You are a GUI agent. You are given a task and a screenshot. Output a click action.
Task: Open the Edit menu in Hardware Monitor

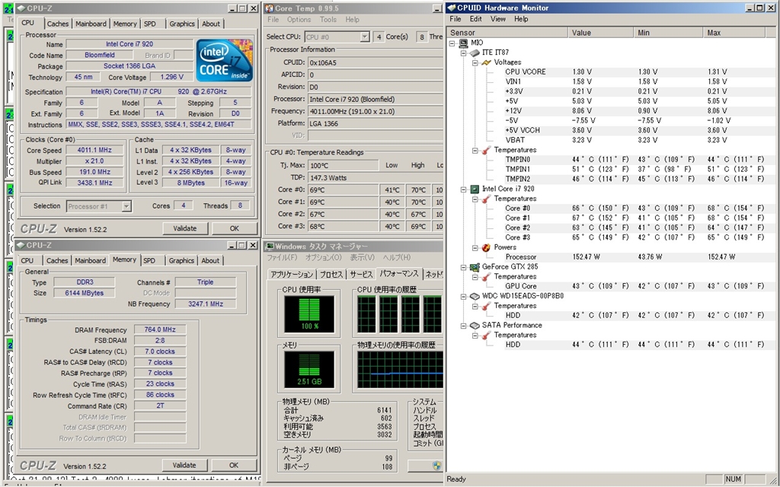475,19
